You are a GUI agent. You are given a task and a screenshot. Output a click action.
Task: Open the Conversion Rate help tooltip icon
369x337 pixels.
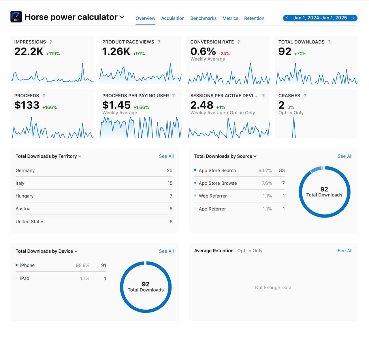238,42
